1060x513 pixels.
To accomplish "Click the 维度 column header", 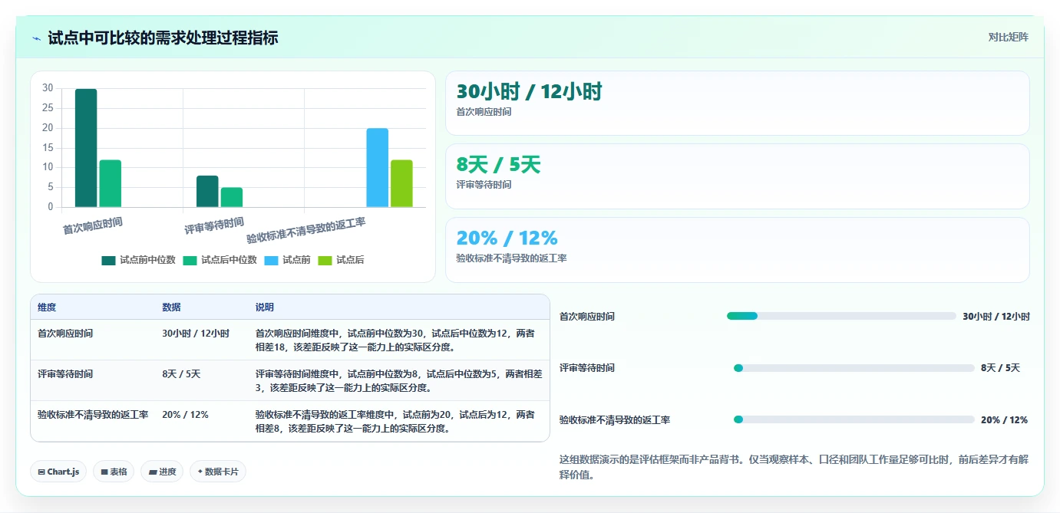I will (47, 307).
